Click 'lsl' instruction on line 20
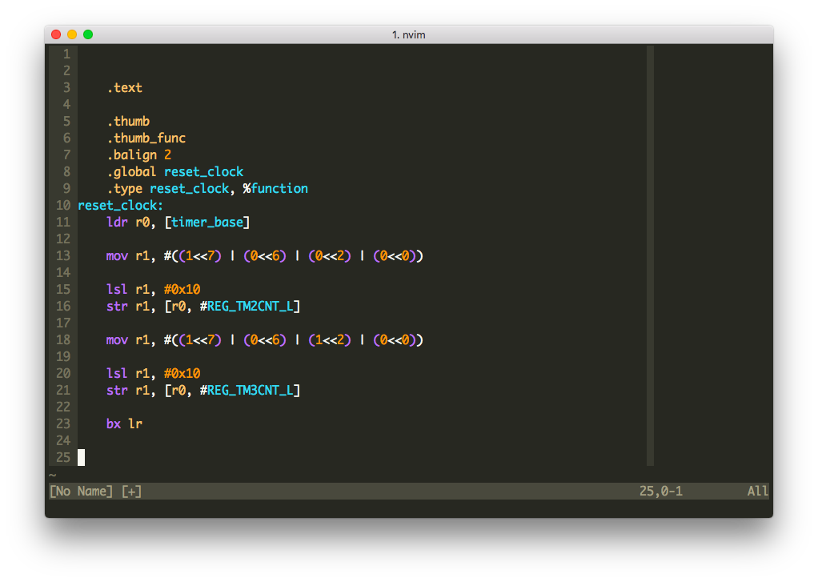Viewport: 818px width, 582px height. pyautogui.click(x=117, y=373)
